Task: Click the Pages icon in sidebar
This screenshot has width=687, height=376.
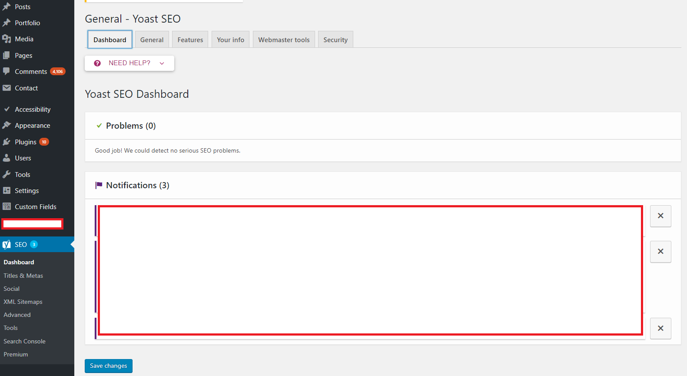Action: point(7,55)
